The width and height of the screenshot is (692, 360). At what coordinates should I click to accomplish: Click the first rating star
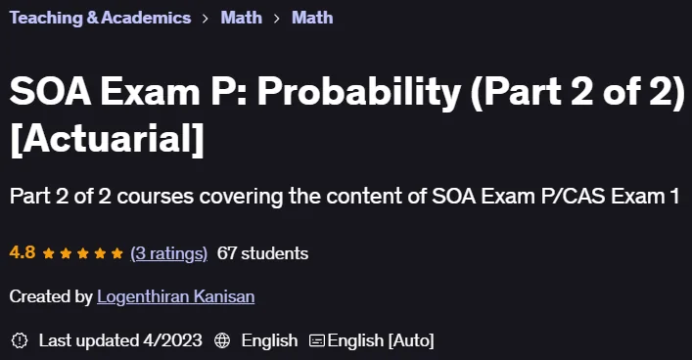click(49, 253)
